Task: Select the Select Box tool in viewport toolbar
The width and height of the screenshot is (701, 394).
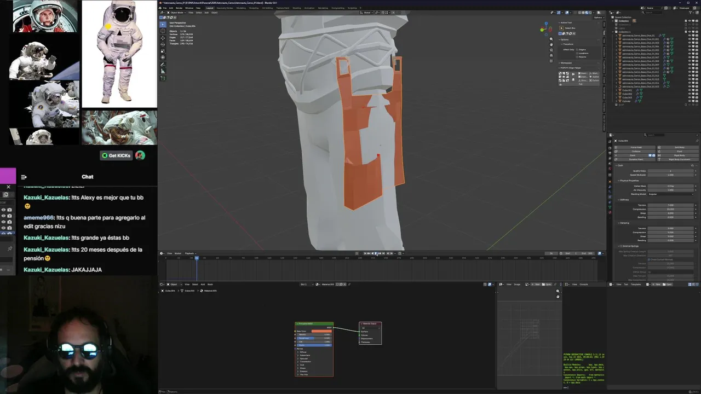Action: point(163,25)
